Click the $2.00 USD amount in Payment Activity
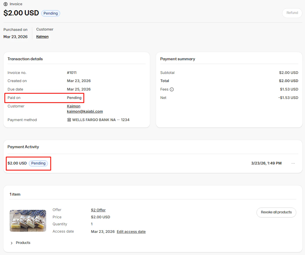Screen dimensions: 305x255 click(x=17, y=163)
